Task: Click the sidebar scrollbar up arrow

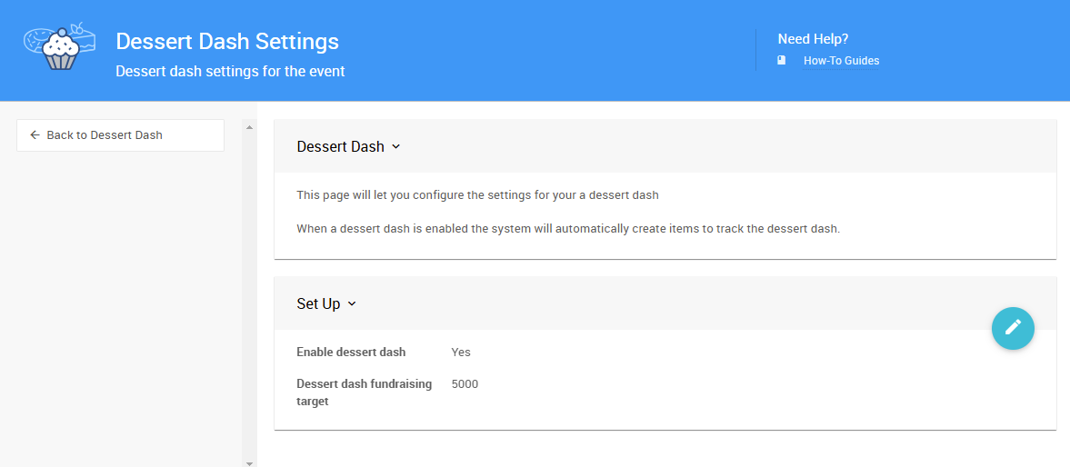Action: pyautogui.click(x=249, y=127)
